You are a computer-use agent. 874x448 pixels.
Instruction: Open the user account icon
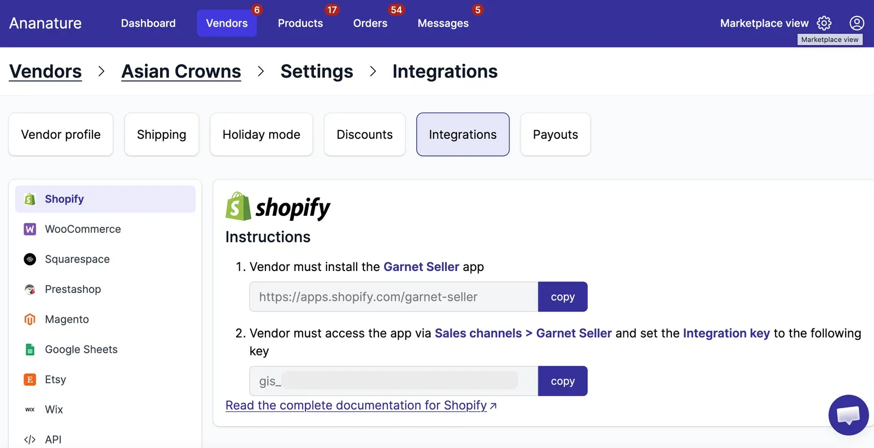point(857,23)
